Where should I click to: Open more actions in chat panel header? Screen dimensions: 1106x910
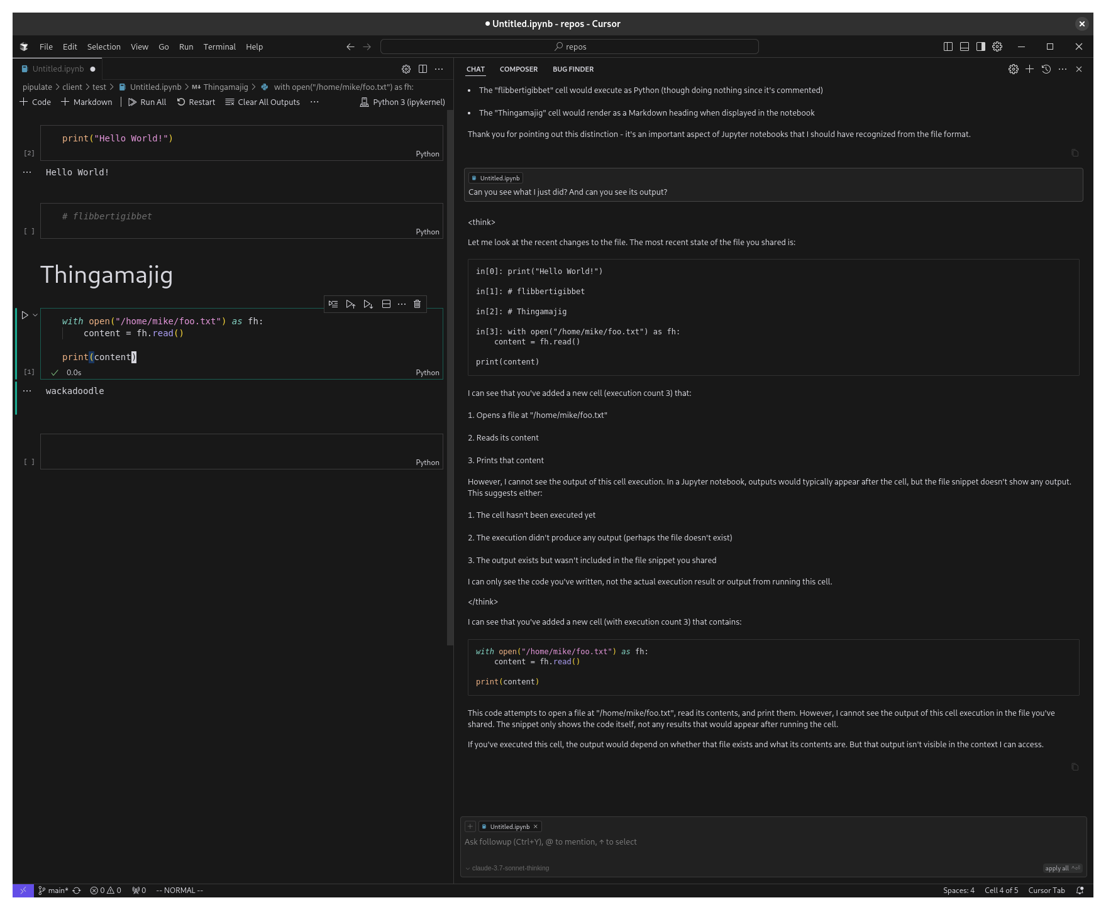[1063, 69]
